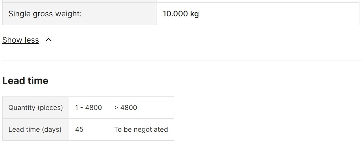Click the cut-off white cell above 10.000 kg

[258, 1]
